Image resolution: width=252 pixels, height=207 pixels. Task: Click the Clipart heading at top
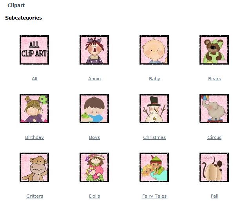coord(16,5)
